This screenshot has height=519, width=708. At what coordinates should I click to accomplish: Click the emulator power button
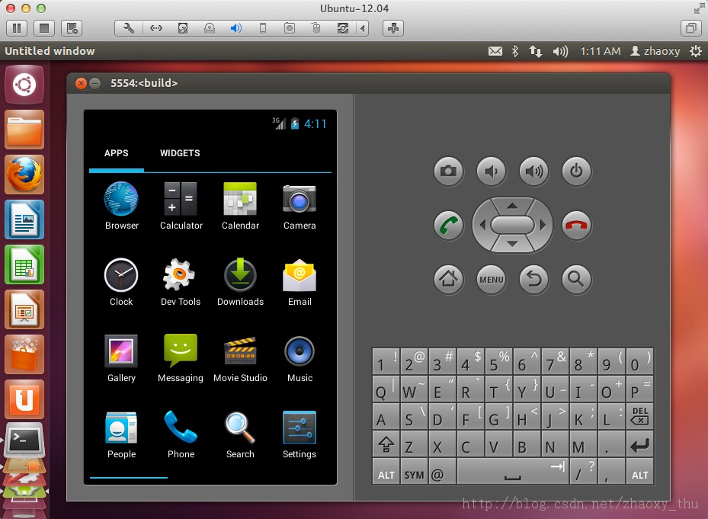point(576,171)
